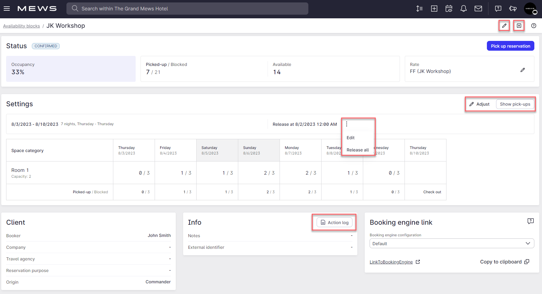Open messages via the envelope icon

point(478,9)
